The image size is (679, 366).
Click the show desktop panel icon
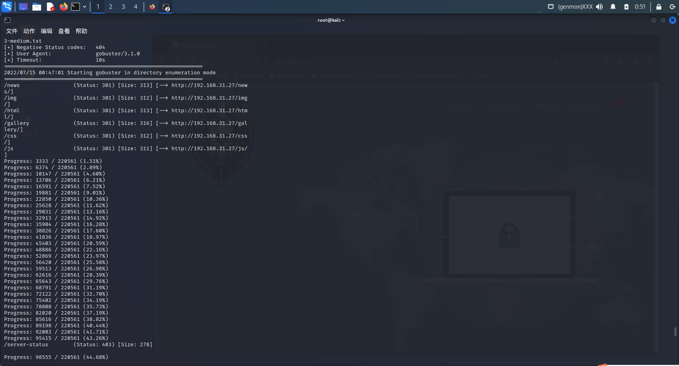click(23, 7)
